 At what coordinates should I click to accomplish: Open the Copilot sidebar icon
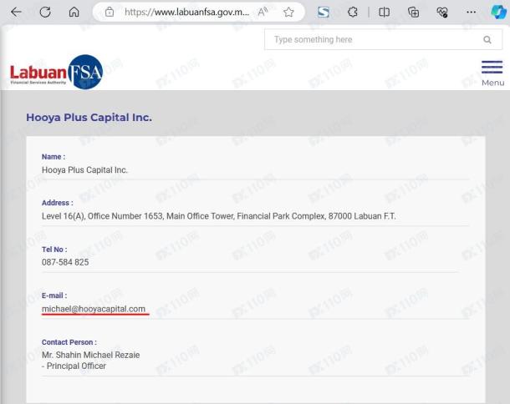point(498,13)
